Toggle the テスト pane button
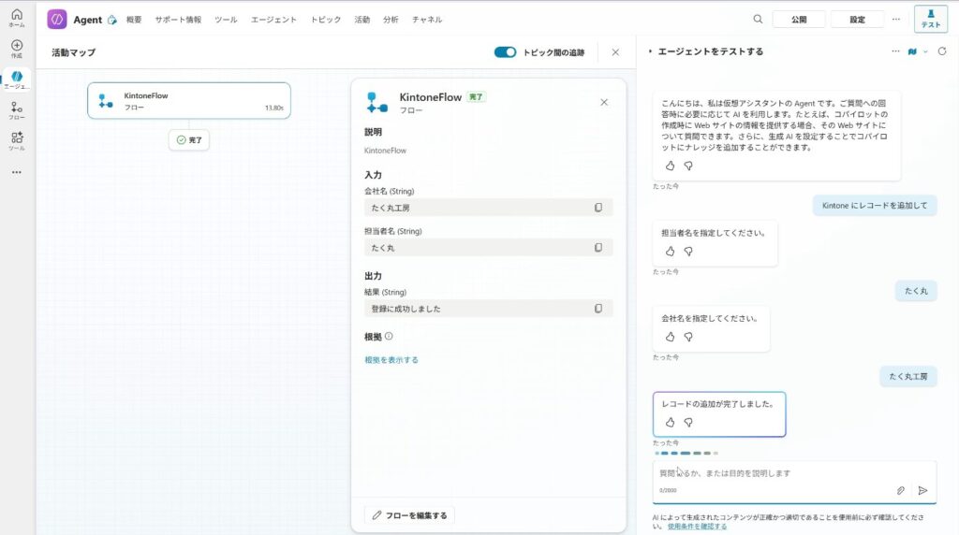Viewport: 959px width, 535px height. (931, 19)
